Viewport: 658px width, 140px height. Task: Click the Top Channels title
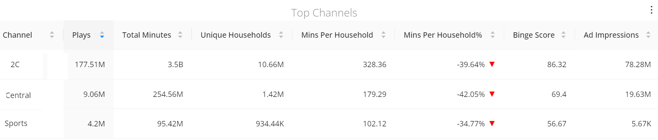[x=324, y=13]
